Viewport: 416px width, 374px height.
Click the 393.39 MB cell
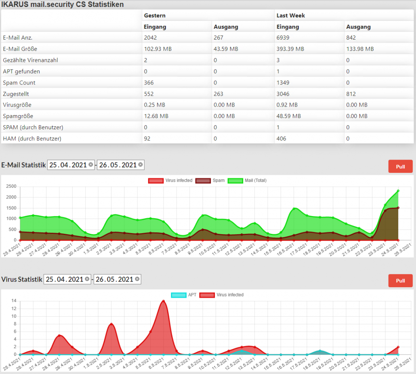290,49
